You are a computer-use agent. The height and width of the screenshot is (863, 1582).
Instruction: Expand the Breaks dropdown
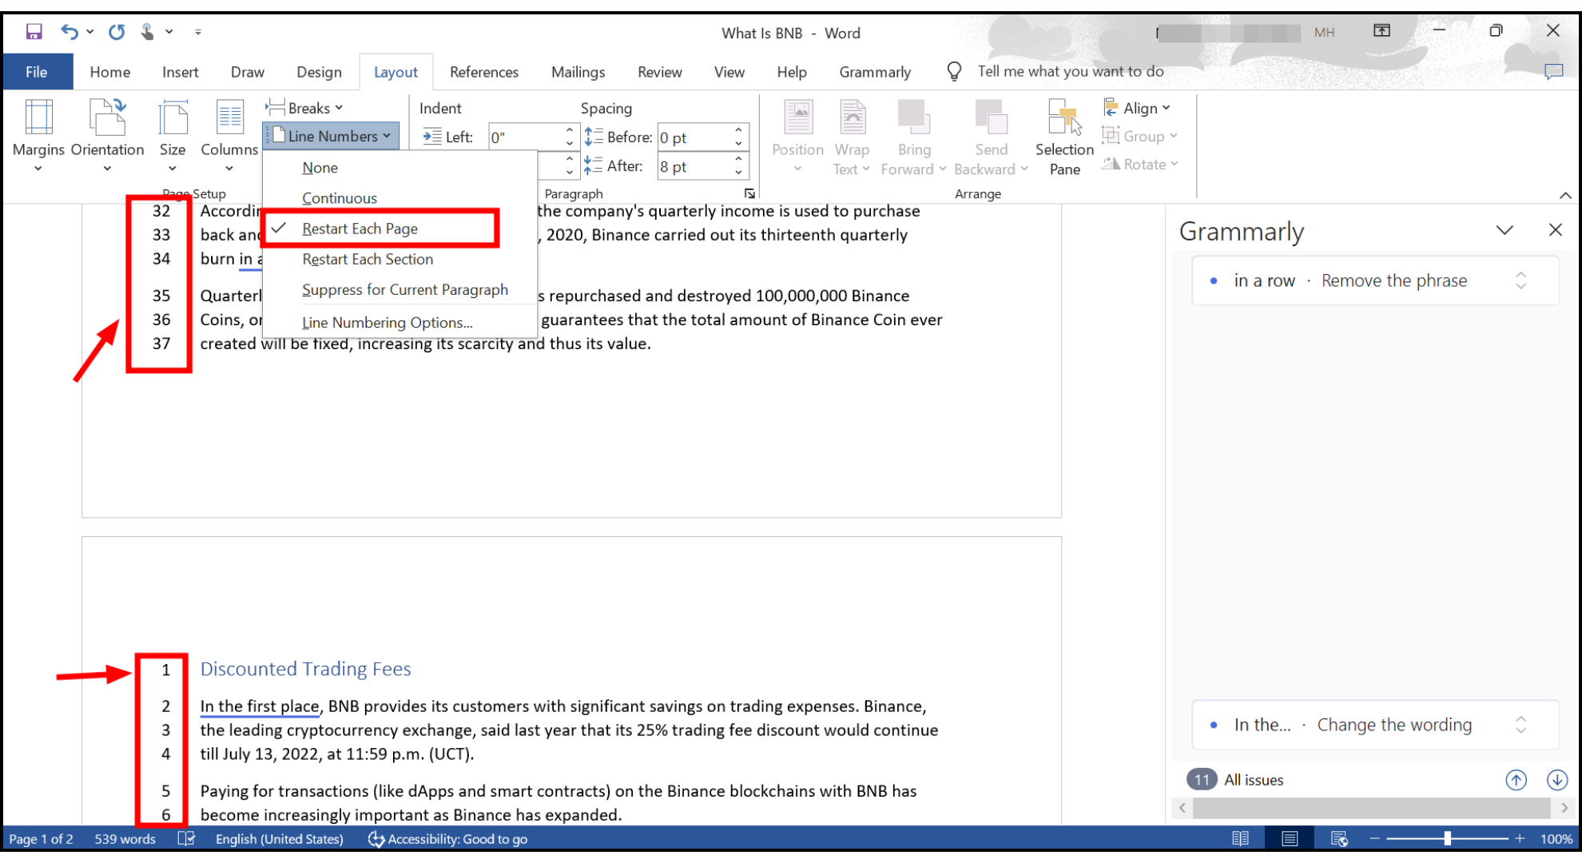pos(306,108)
